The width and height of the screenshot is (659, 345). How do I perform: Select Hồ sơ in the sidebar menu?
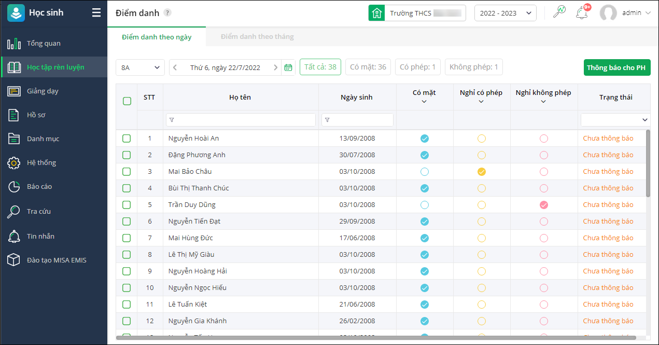click(x=36, y=115)
